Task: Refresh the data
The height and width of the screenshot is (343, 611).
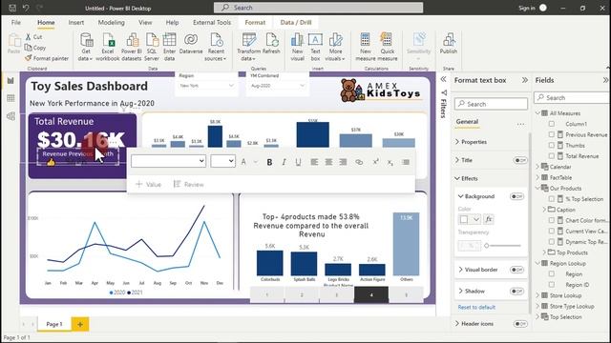Action: (271, 44)
